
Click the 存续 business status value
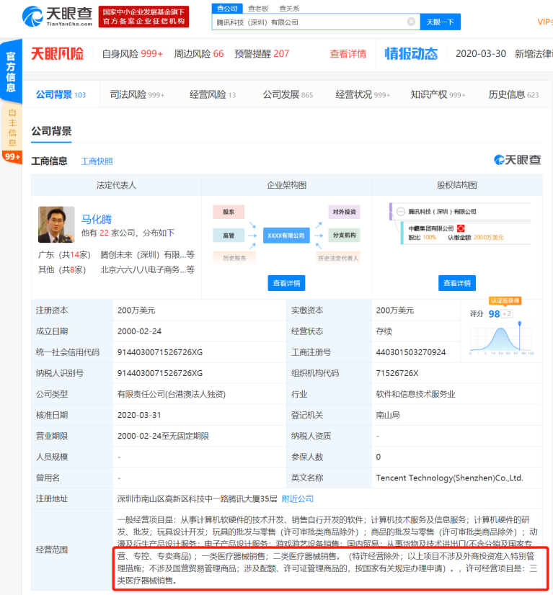tap(384, 331)
